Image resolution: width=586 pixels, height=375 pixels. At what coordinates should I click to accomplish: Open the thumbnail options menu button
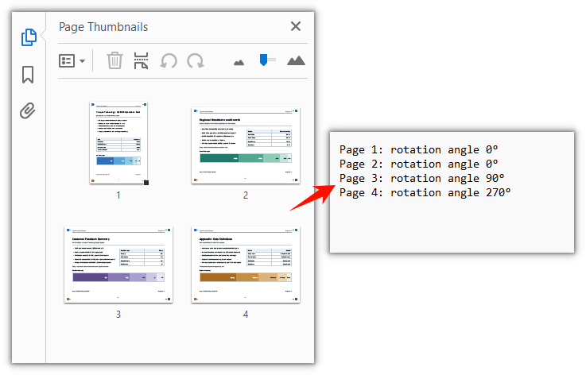(72, 61)
